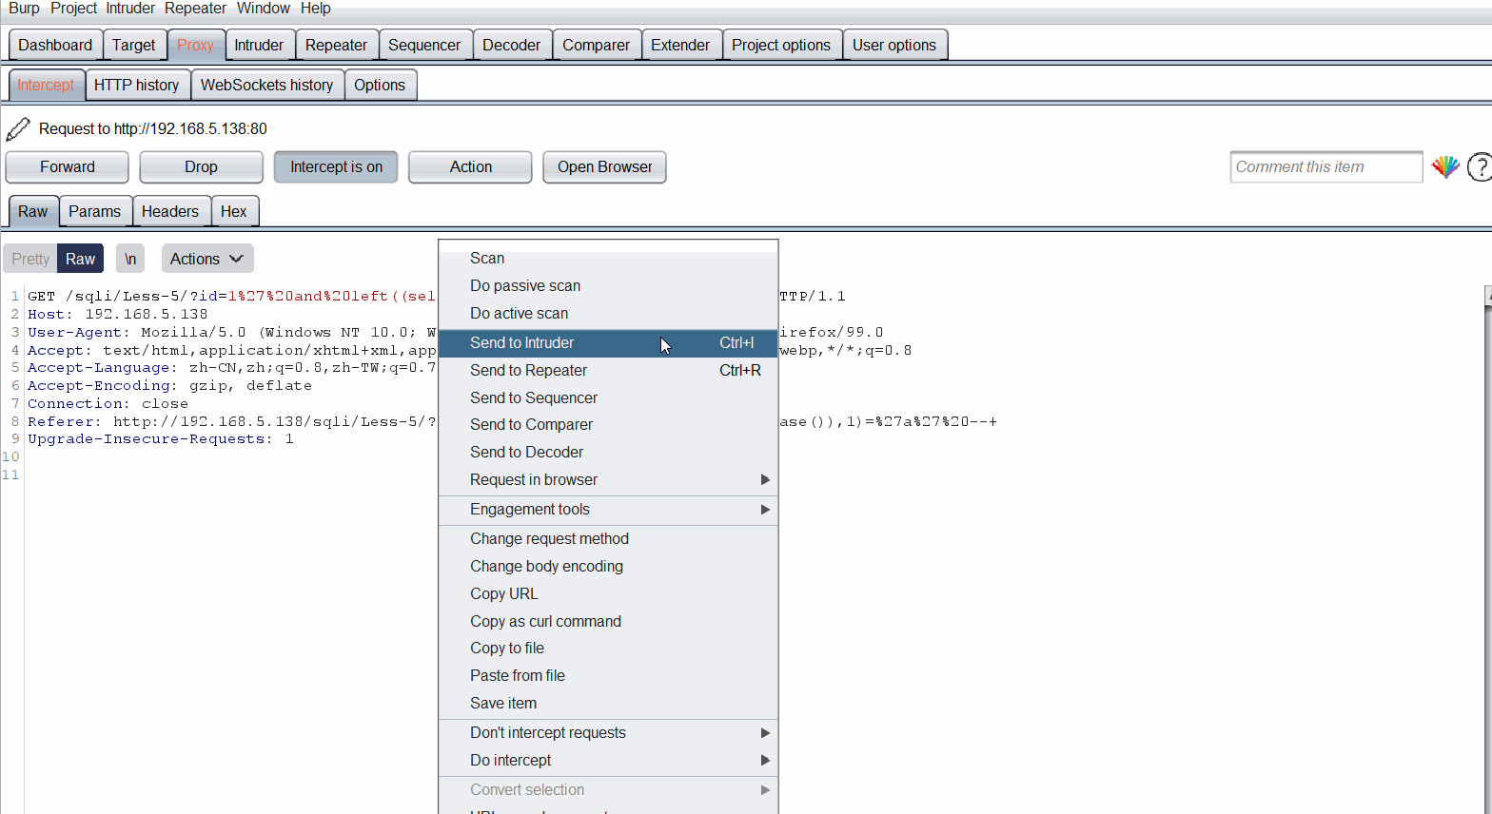Image resolution: width=1492 pixels, height=814 pixels.
Task: Select Copy as curl command
Action: pyautogui.click(x=608, y=622)
